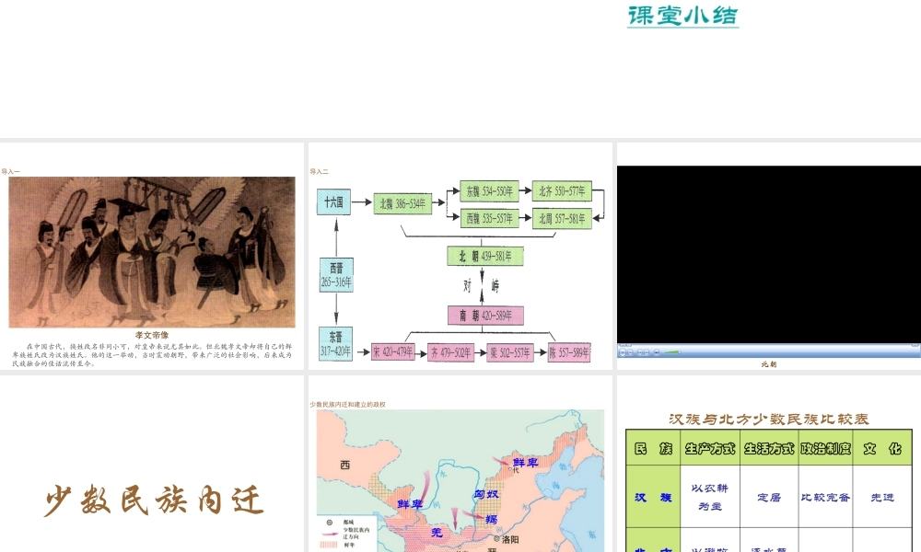
Task: Click the play button in the video player
Action: tap(623, 352)
